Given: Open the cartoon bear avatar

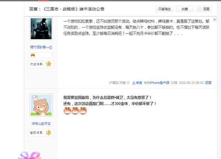Looking at the screenshot, I should tap(41, 105).
